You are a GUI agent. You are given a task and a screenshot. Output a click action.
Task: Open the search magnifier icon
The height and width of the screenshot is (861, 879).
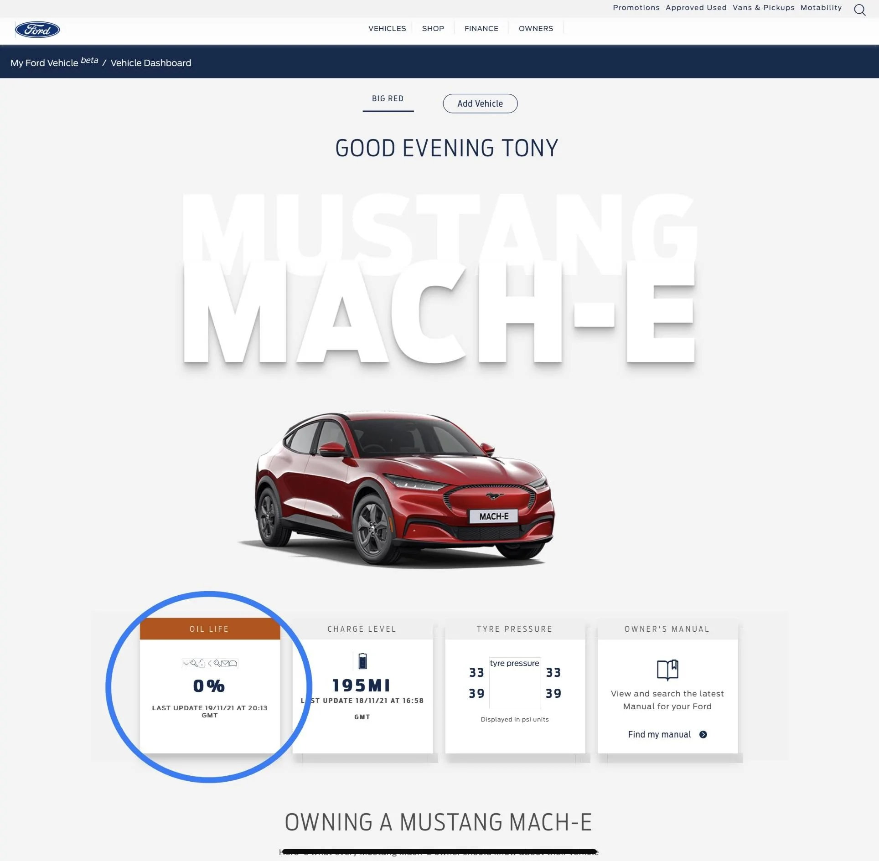click(x=859, y=10)
